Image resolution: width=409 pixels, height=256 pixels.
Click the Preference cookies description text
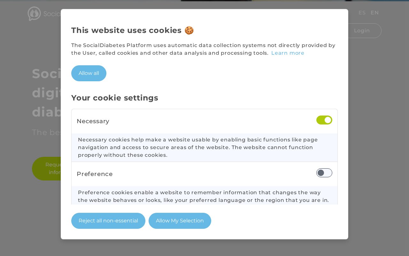point(203,196)
